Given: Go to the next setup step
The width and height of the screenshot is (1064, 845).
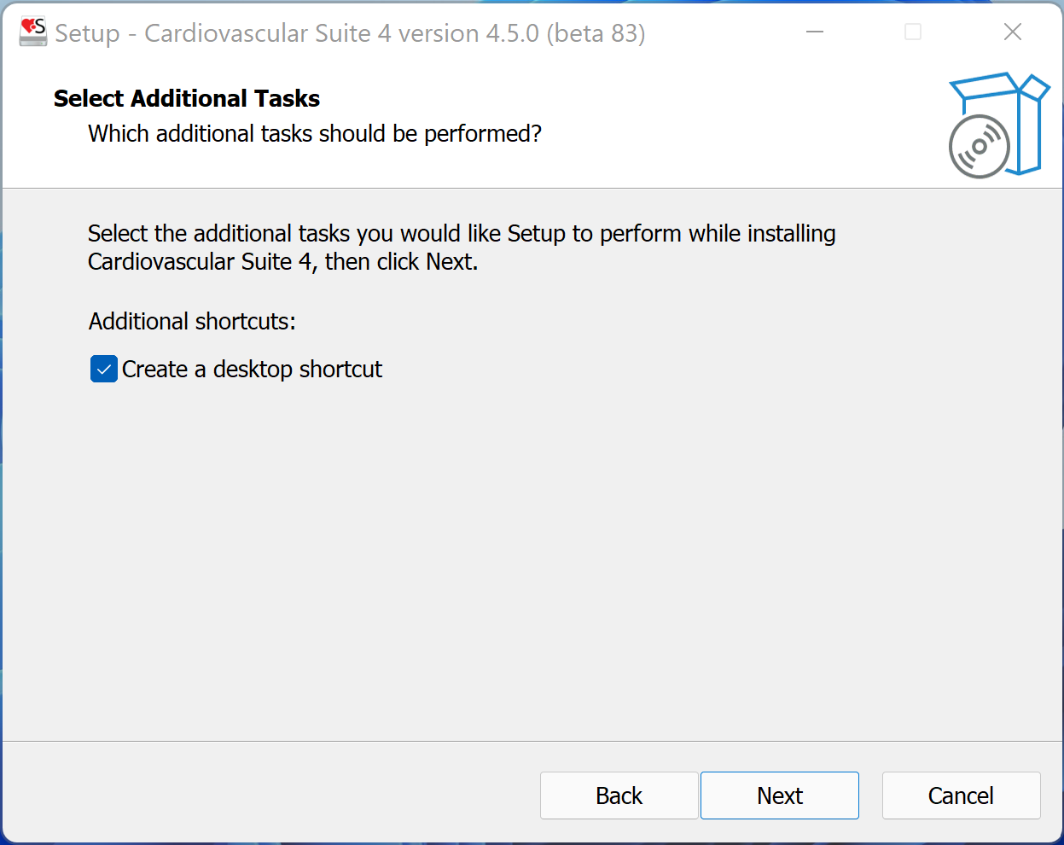Looking at the screenshot, I should click(x=779, y=795).
